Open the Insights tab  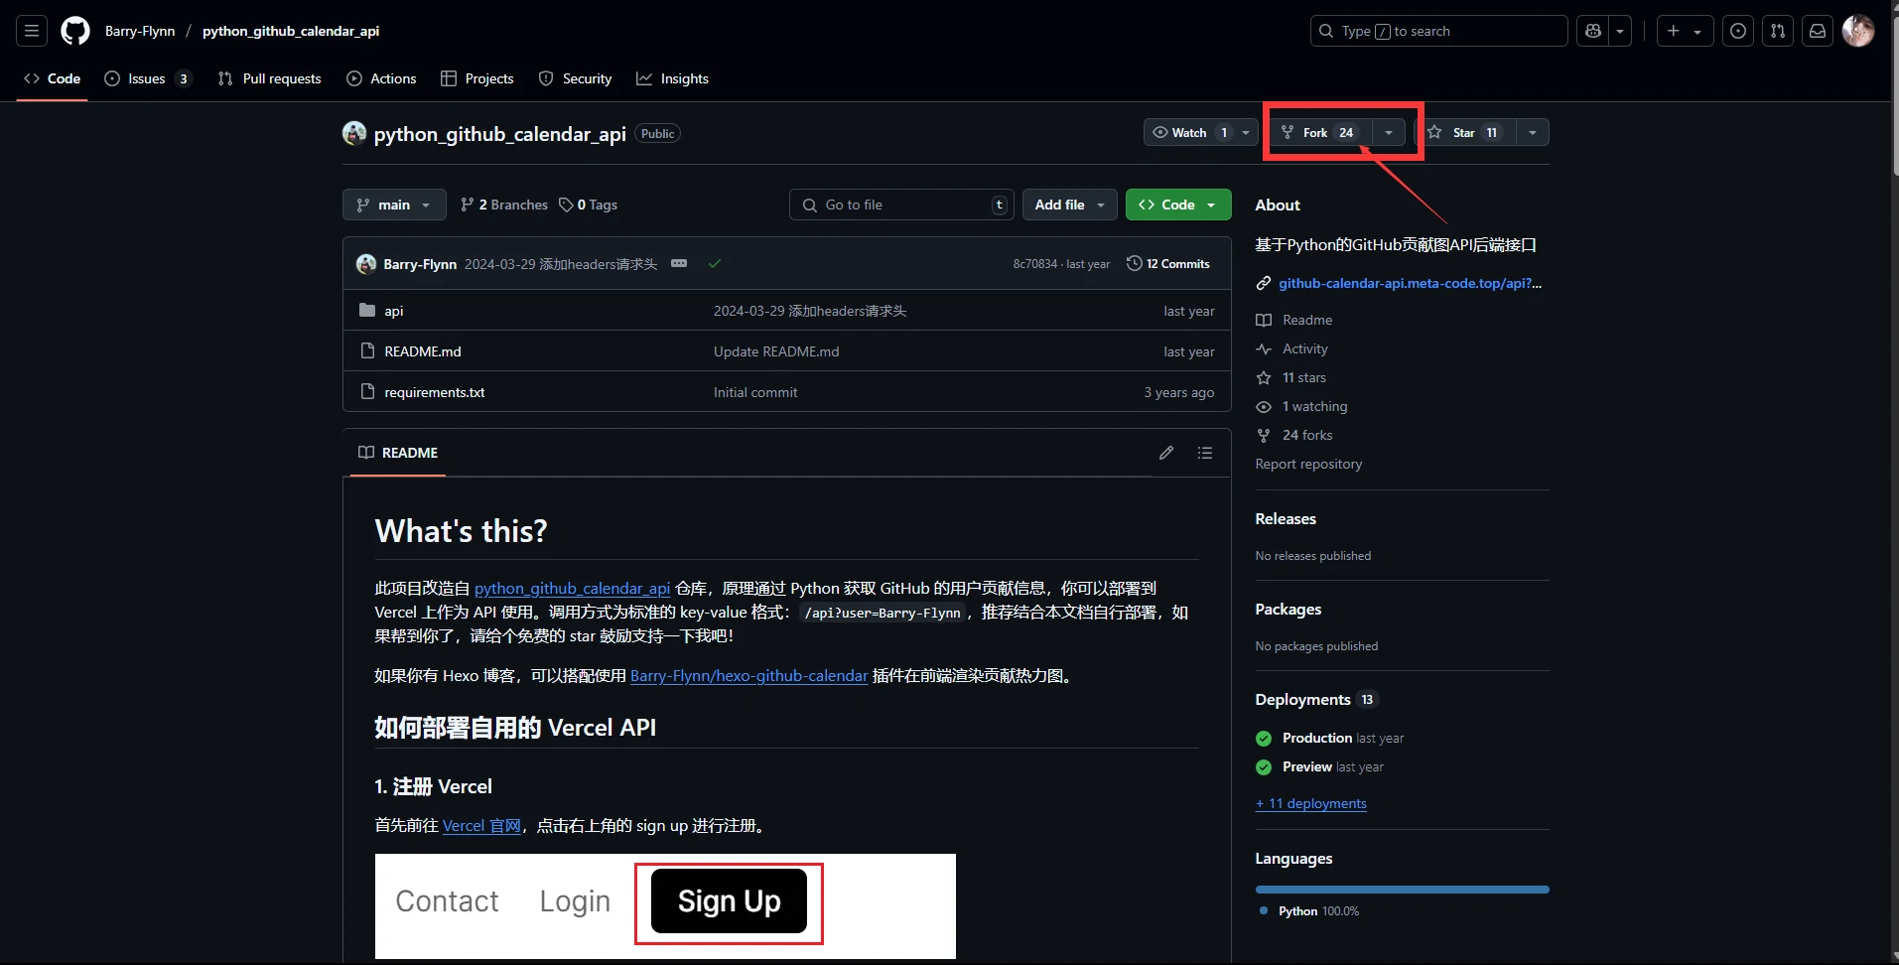point(673,78)
